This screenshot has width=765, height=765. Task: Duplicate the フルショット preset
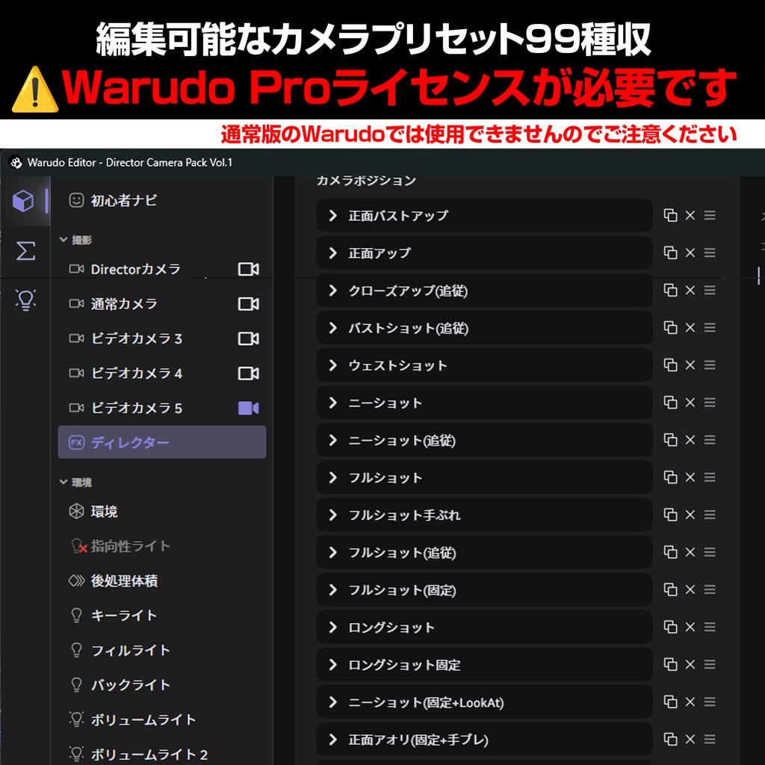(670, 477)
